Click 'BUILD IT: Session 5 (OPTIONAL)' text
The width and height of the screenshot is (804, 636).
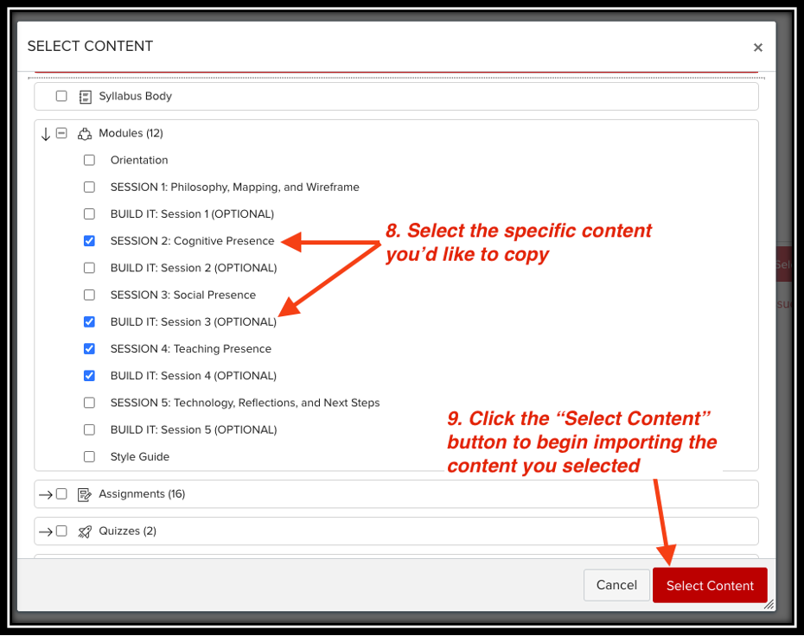(x=194, y=429)
